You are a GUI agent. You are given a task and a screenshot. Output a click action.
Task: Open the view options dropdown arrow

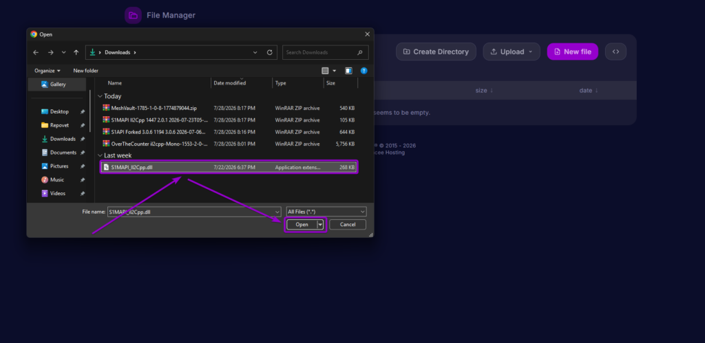[x=335, y=71]
